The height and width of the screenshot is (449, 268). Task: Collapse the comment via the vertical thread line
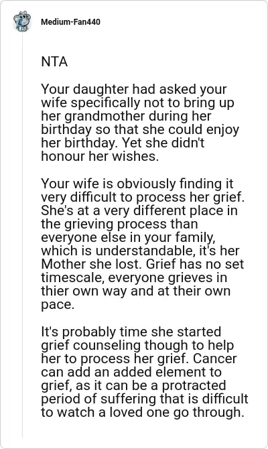[x=22, y=235]
